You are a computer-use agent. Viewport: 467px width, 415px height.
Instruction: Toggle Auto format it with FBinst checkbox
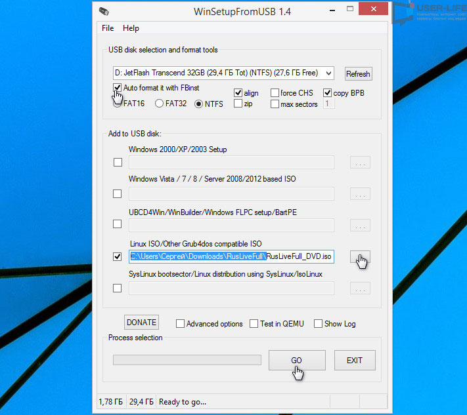click(117, 88)
